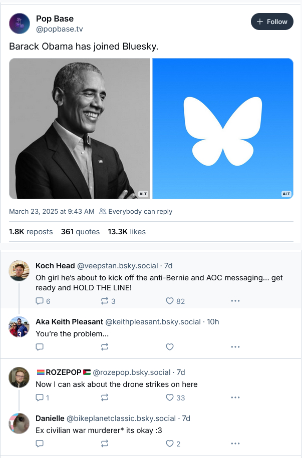
Task: Open more options on Keith Pleasant's reply
Action: pyautogui.click(x=235, y=346)
